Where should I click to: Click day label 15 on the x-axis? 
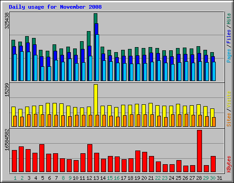point(110,178)
